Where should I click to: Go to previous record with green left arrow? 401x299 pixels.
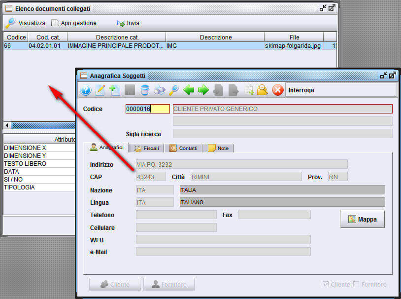190,90
